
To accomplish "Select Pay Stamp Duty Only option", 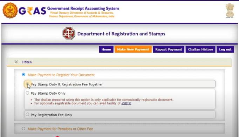I will 27,93.
